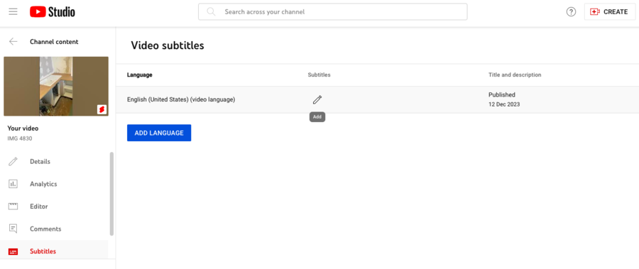Open the video thumbnail preview
The height and width of the screenshot is (269, 639).
[x=56, y=87]
